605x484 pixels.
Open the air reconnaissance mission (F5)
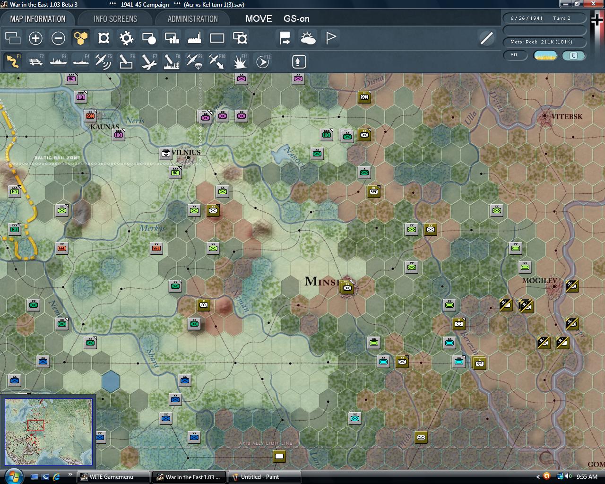(x=104, y=61)
